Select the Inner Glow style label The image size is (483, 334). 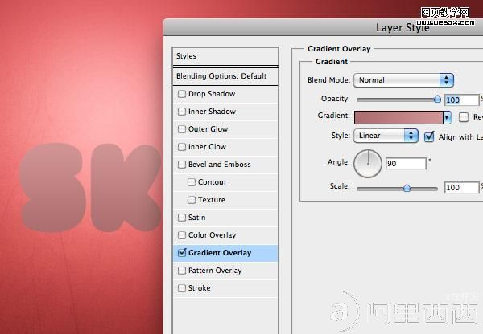point(207,147)
